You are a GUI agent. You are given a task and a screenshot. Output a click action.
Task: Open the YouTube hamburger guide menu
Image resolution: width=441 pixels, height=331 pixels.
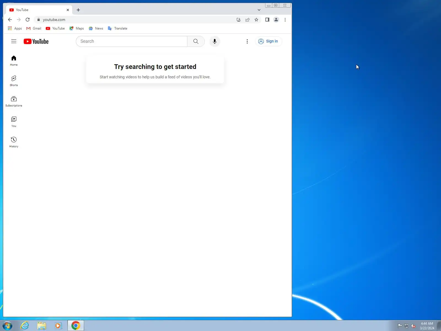(x=14, y=41)
